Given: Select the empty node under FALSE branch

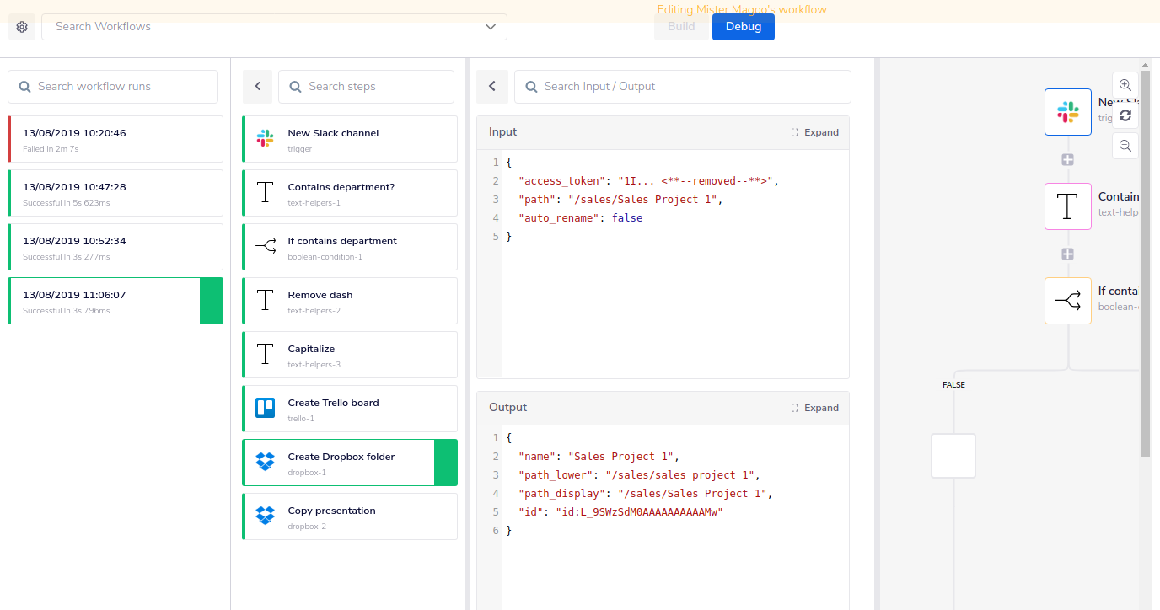Looking at the screenshot, I should click(x=953, y=456).
